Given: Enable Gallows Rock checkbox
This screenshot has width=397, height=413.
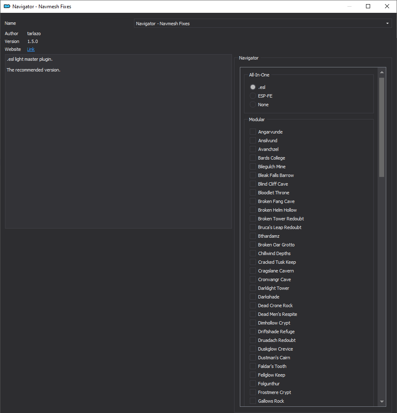Looking at the screenshot, I should (253, 401).
